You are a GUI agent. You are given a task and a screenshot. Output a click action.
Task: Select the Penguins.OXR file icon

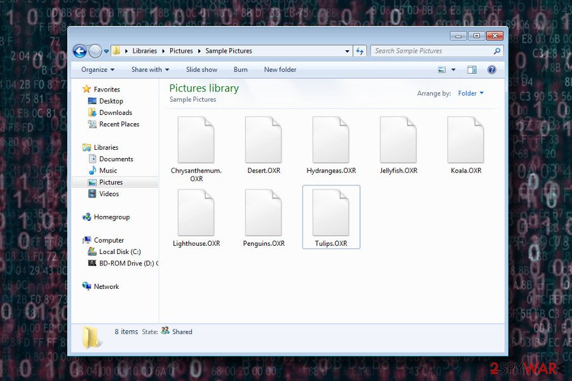[263, 213]
